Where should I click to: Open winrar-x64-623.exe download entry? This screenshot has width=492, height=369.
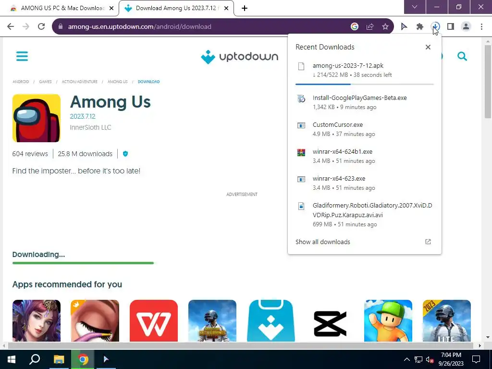pos(365,183)
